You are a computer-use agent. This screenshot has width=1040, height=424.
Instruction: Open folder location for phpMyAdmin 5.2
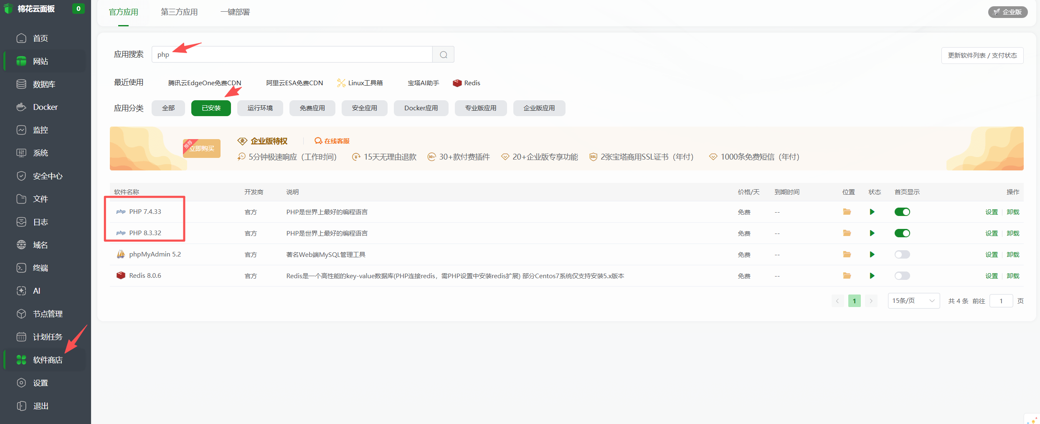pos(847,254)
